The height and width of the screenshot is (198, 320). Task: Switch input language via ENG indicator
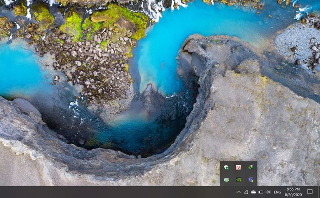pyautogui.click(x=277, y=192)
